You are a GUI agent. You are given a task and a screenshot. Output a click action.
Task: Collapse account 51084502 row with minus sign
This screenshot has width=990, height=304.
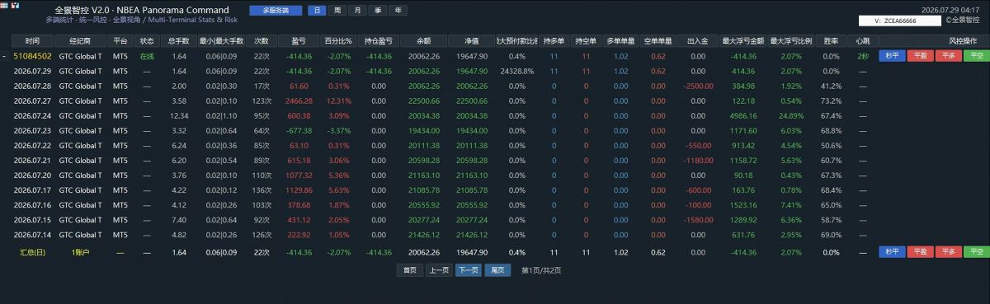pos(5,56)
